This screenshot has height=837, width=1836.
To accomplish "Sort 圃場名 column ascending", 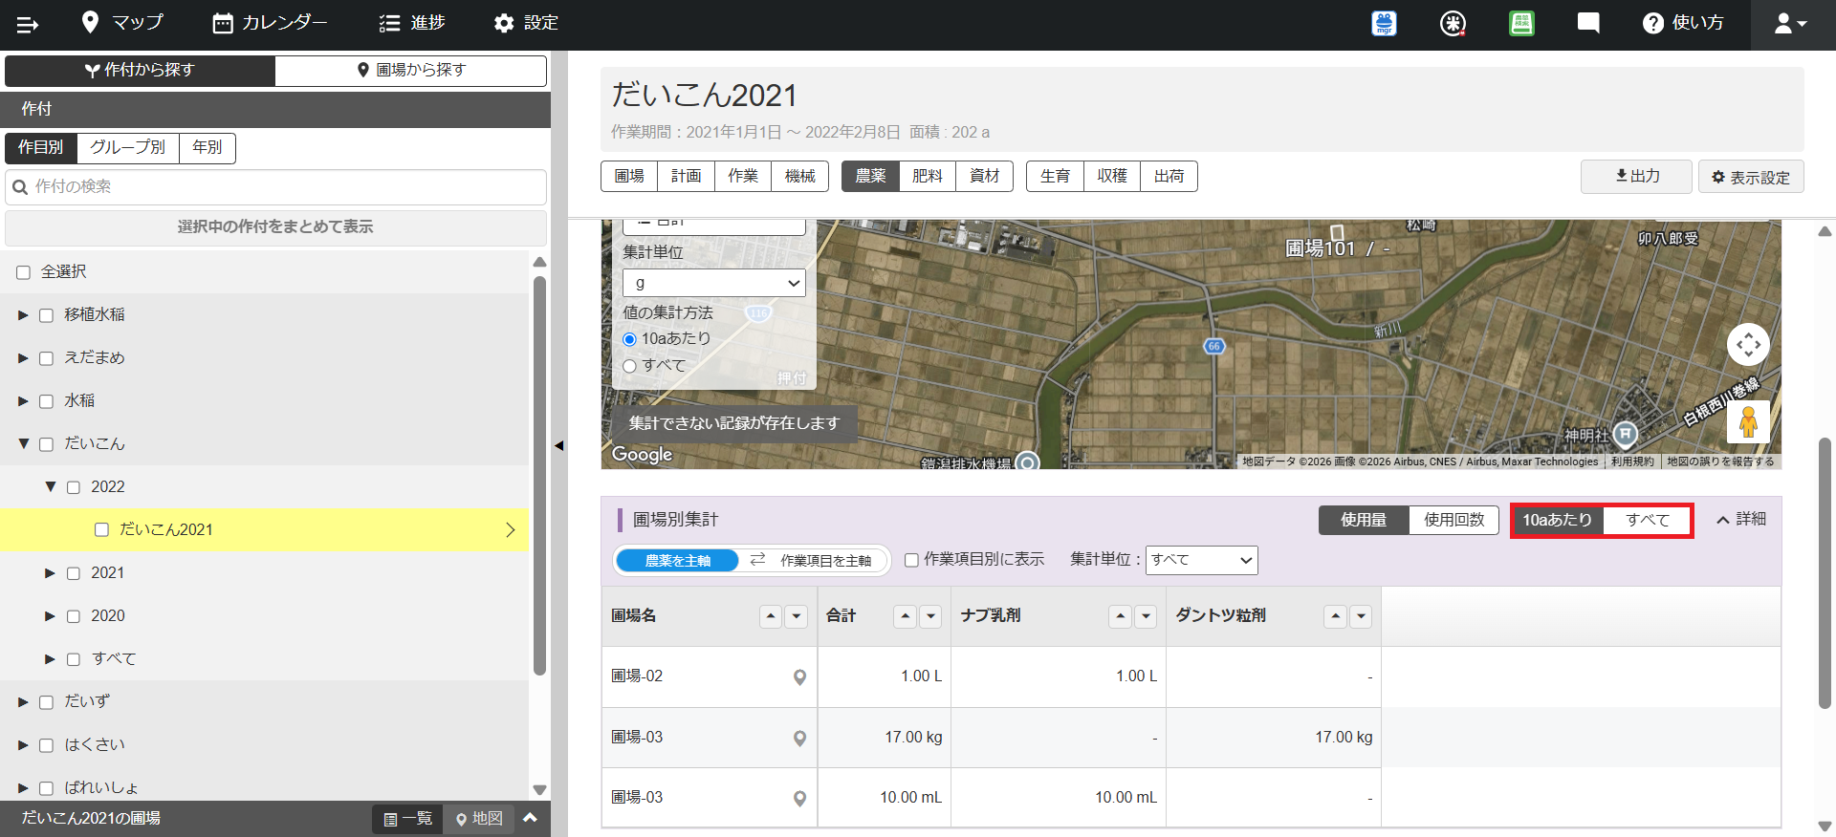I will click(x=771, y=616).
